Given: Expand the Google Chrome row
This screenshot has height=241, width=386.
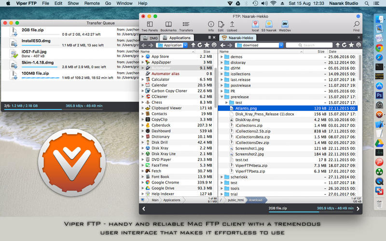Looking at the screenshot, I should pos(143,183).
